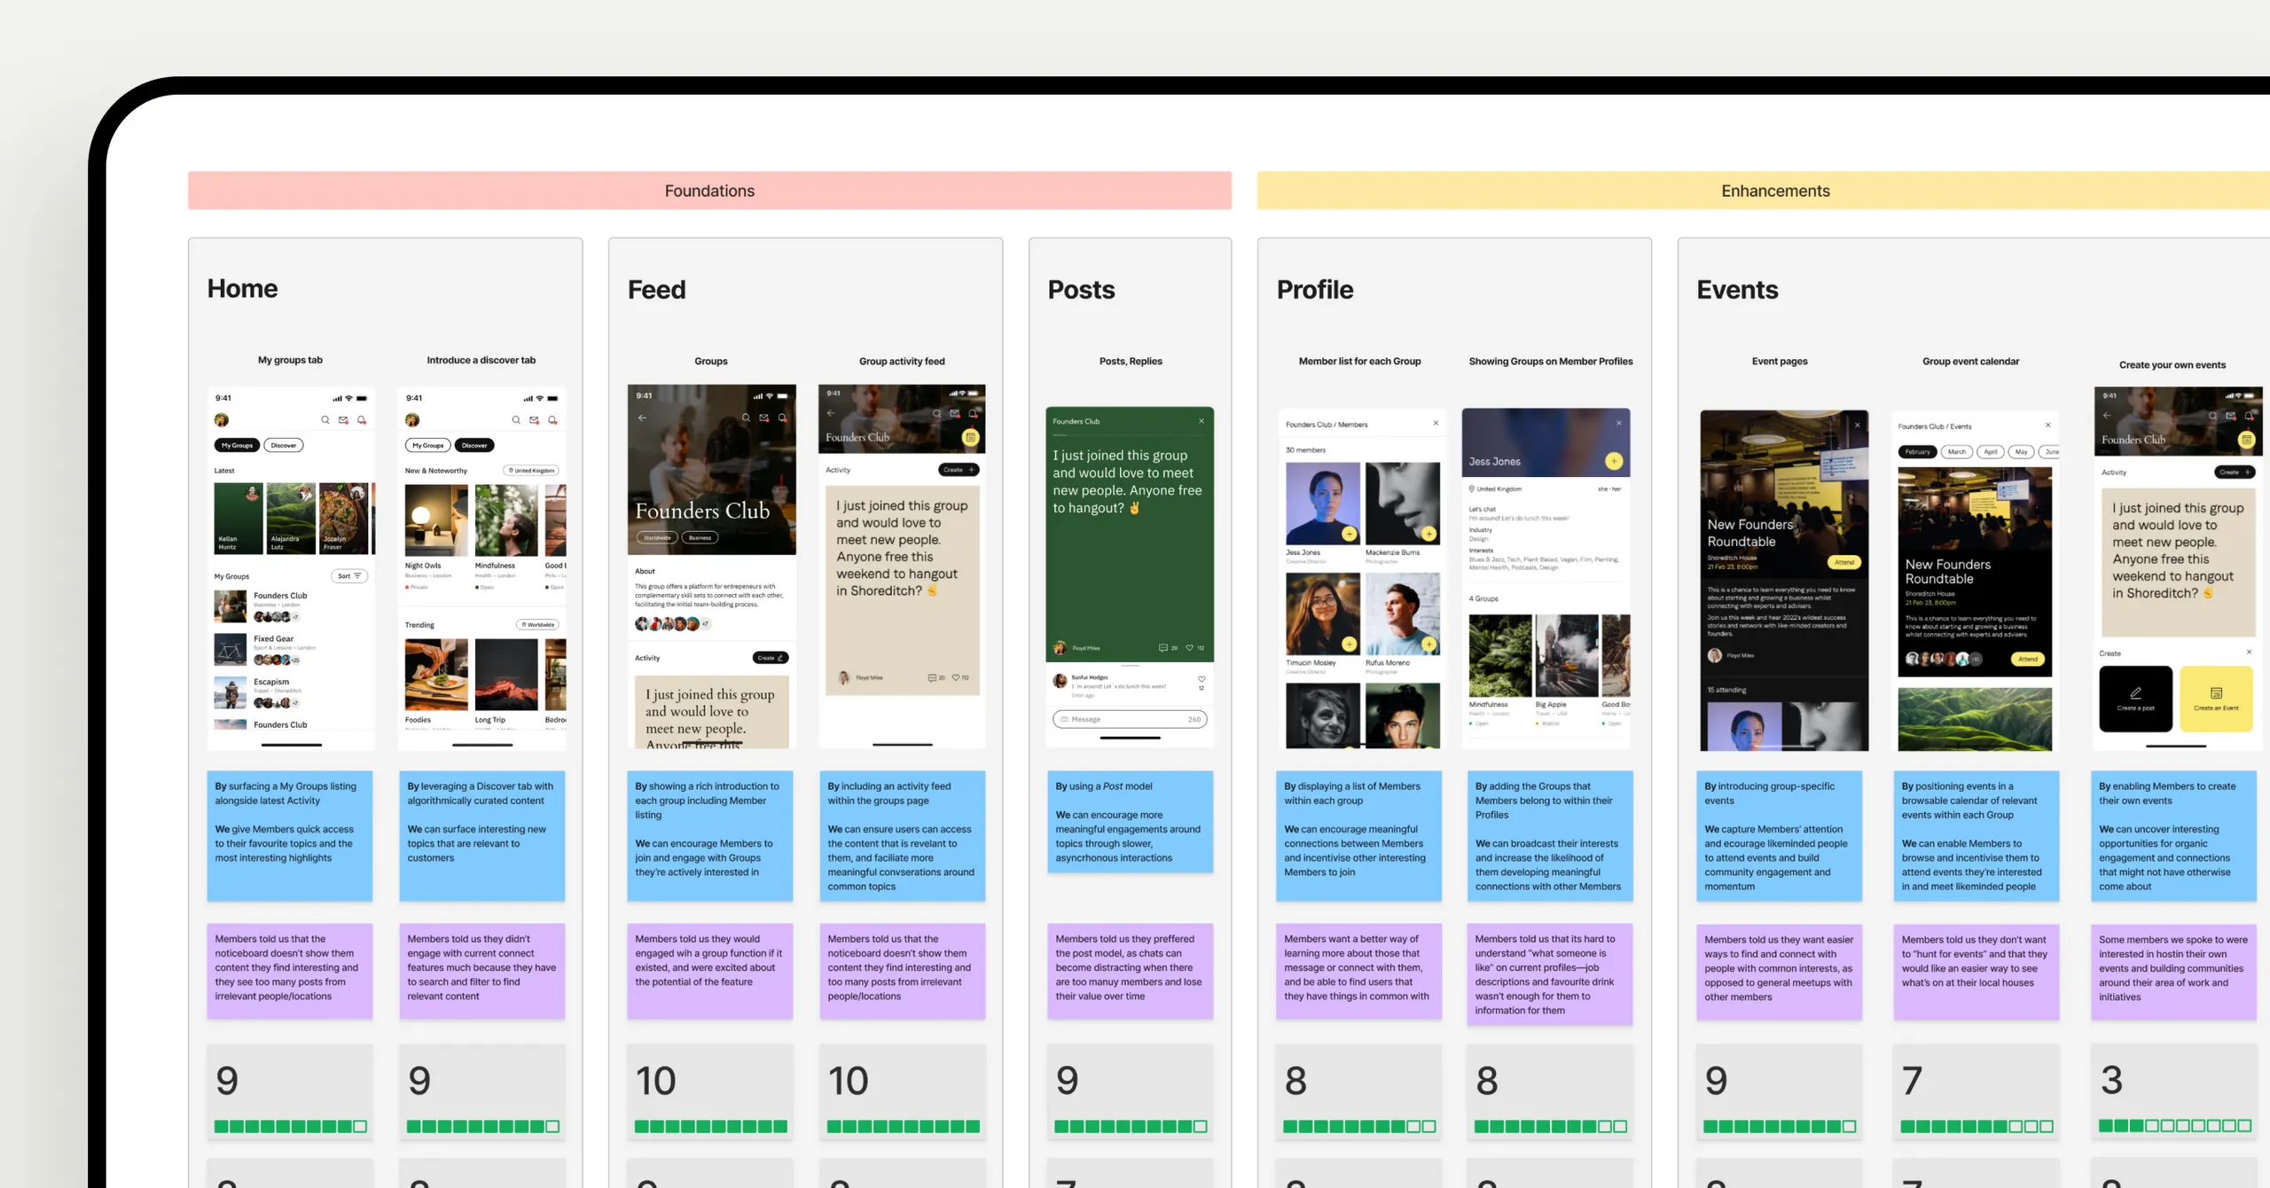
Task: Open mail icon in Discover tab mockup
Action: click(x=534, y=420)
